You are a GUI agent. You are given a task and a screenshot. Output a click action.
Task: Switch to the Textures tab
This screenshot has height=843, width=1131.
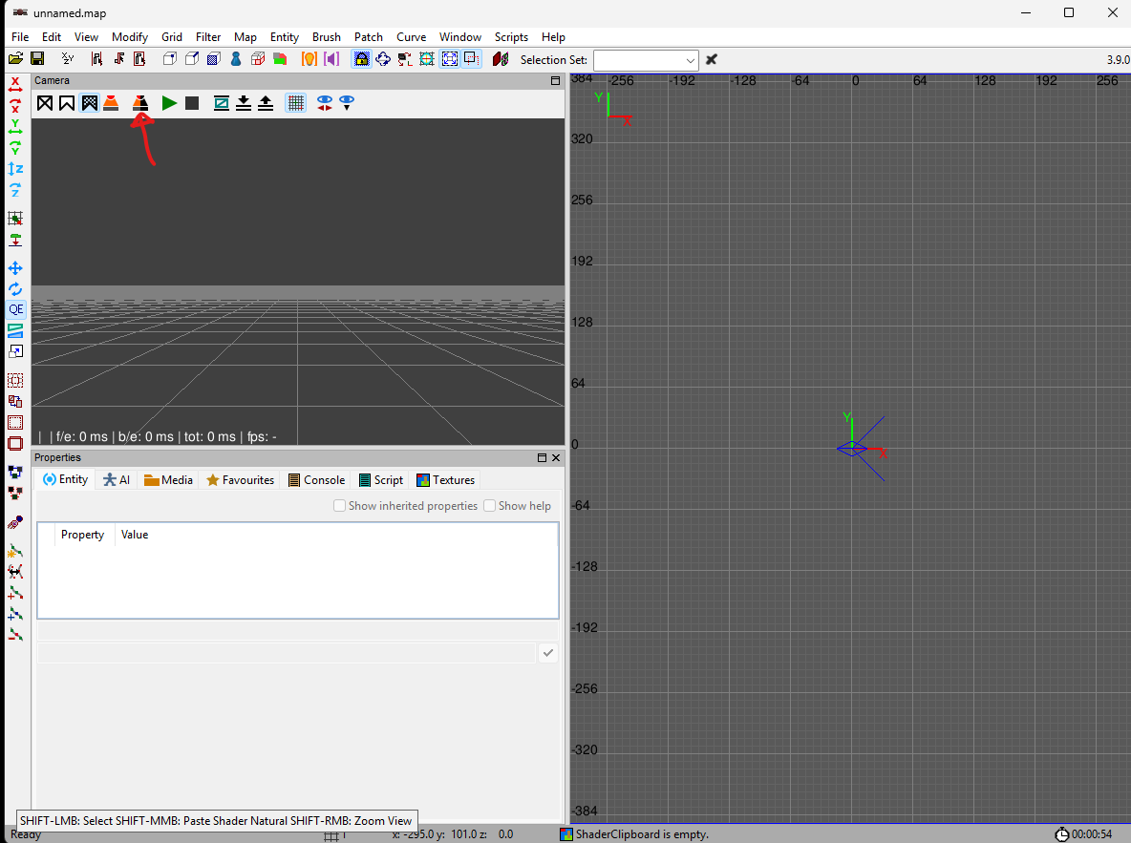[446, 480]
